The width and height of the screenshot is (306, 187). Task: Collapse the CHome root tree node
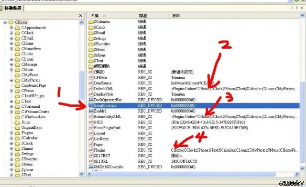pos(5,22)
